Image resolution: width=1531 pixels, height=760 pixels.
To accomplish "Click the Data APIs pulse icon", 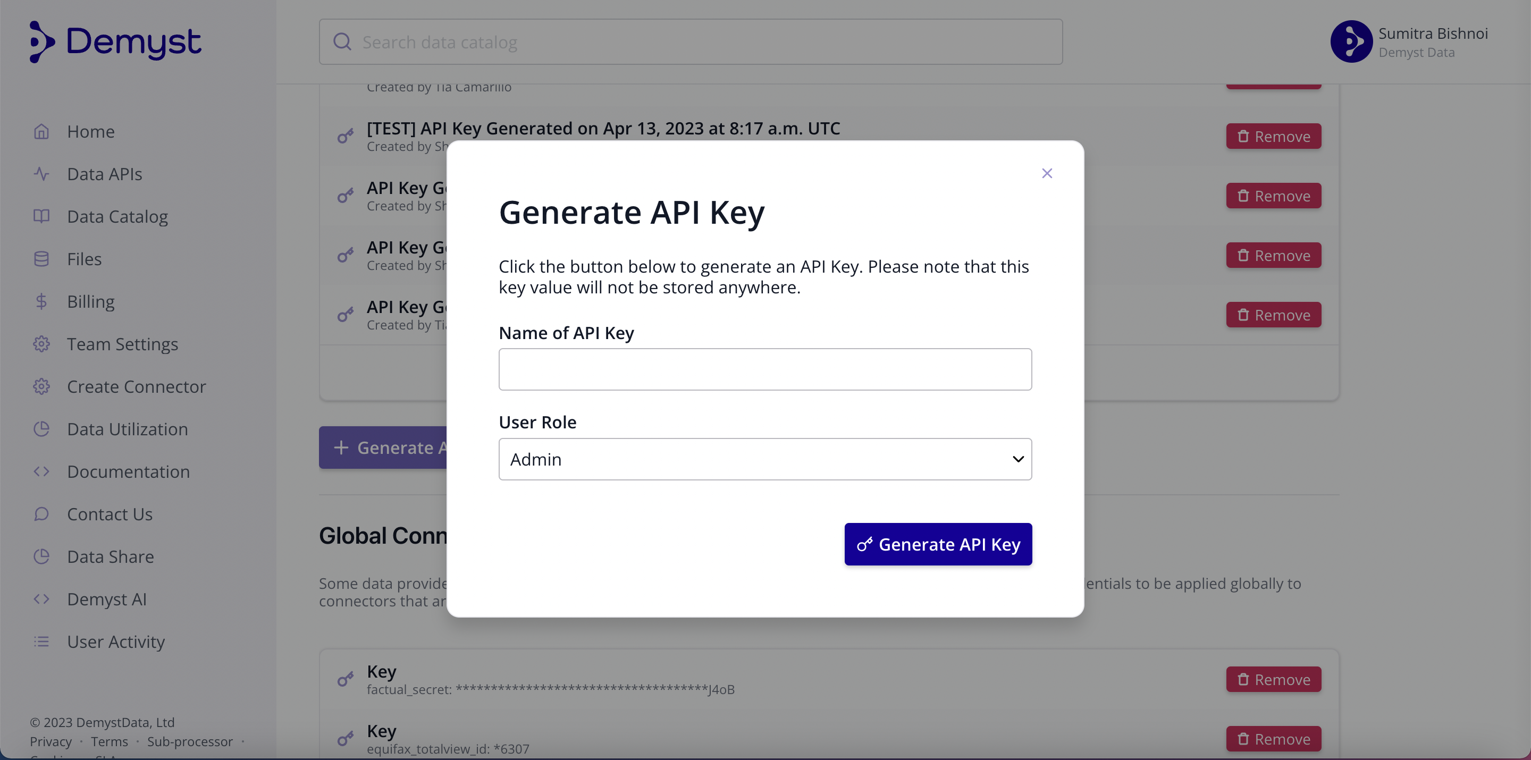I will click(x=41, y=174).
